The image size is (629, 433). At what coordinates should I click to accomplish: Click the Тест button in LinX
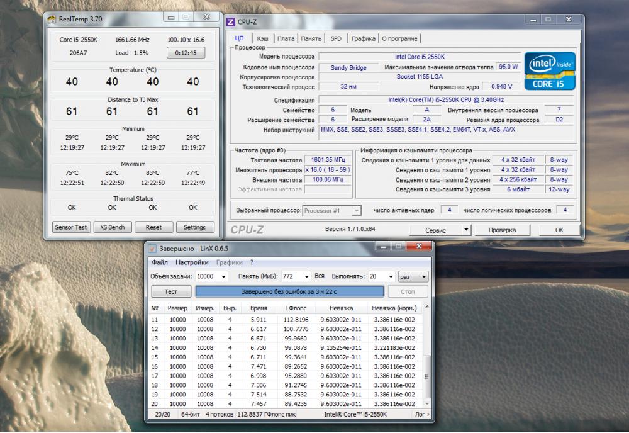point(171,292)
